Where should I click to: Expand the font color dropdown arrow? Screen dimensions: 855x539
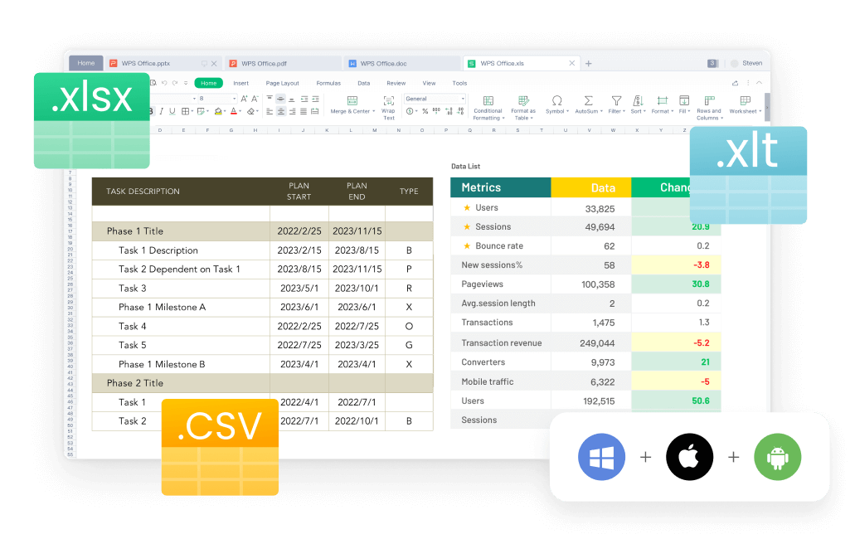(x=240, y=111)
